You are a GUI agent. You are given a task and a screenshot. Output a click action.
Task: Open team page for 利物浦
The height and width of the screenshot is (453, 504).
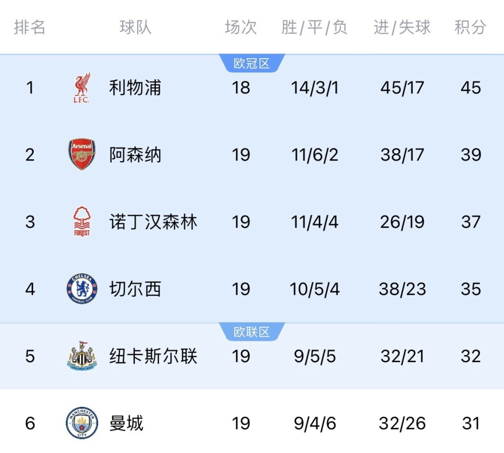(135, 88)
